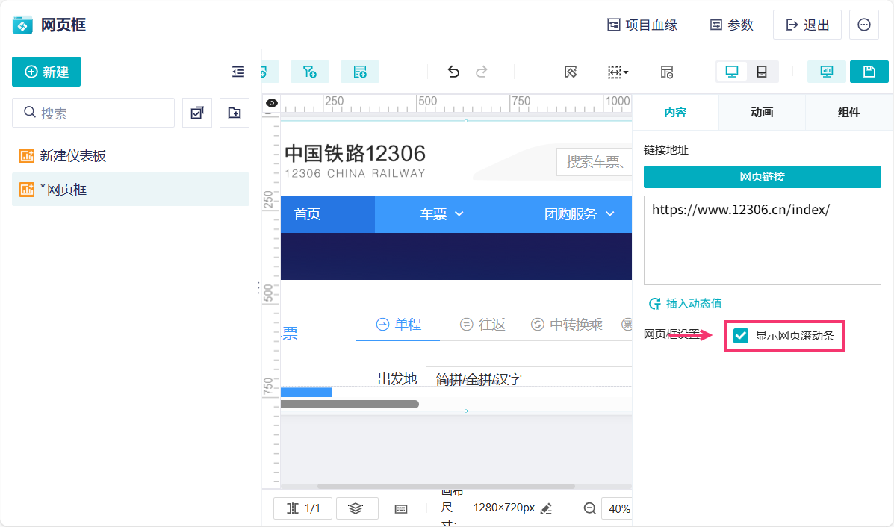Collapse the left sidebar list icon
This screenshot has width=894, height=527.
(238, 72)
